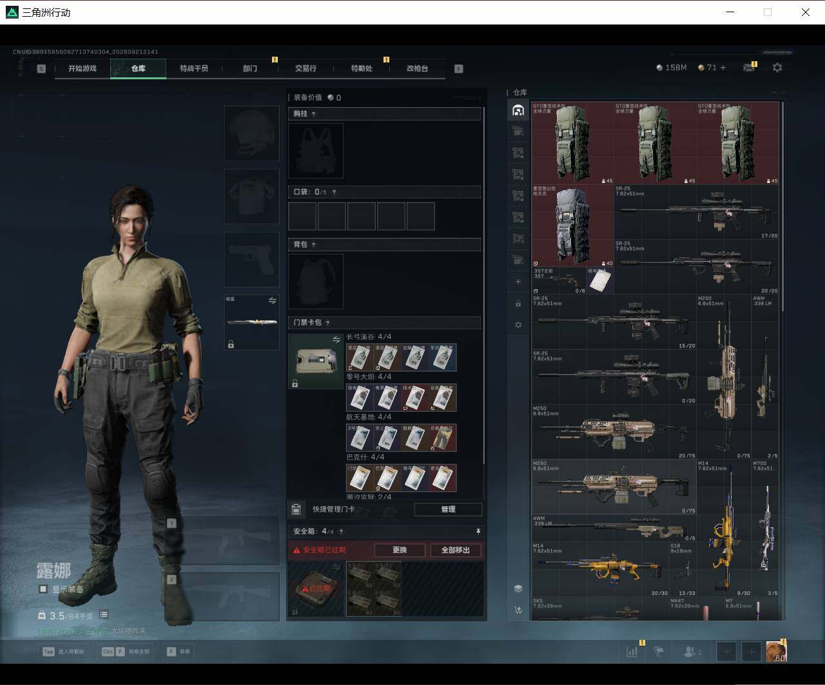Click the help icon next to 安全箱
825x685 pixels.
[x=341, y=532]
